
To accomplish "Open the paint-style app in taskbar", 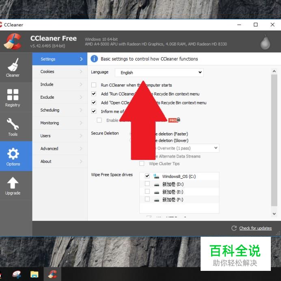I will (x=17, y=275).
